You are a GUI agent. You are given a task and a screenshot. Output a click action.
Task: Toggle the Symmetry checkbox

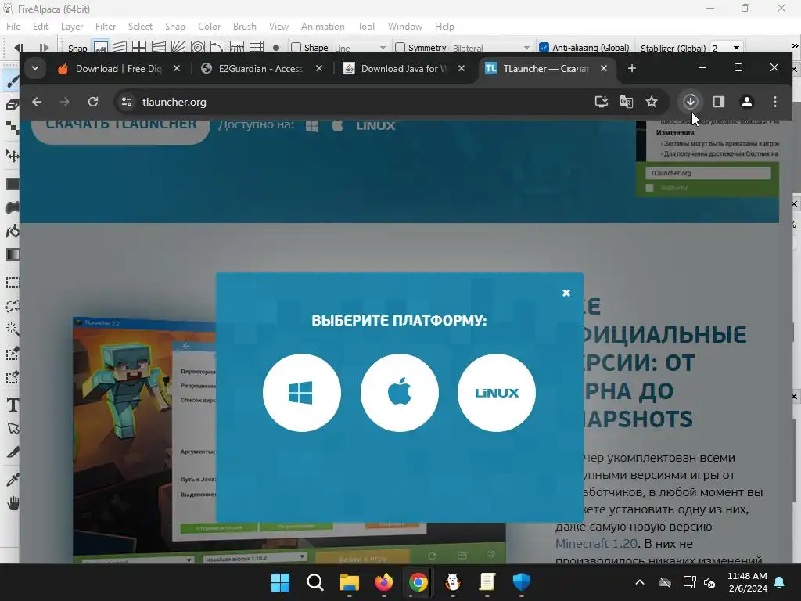point(400,48)
